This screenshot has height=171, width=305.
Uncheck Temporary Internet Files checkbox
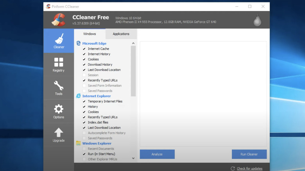pyautogui.click(x=84, y=102)
